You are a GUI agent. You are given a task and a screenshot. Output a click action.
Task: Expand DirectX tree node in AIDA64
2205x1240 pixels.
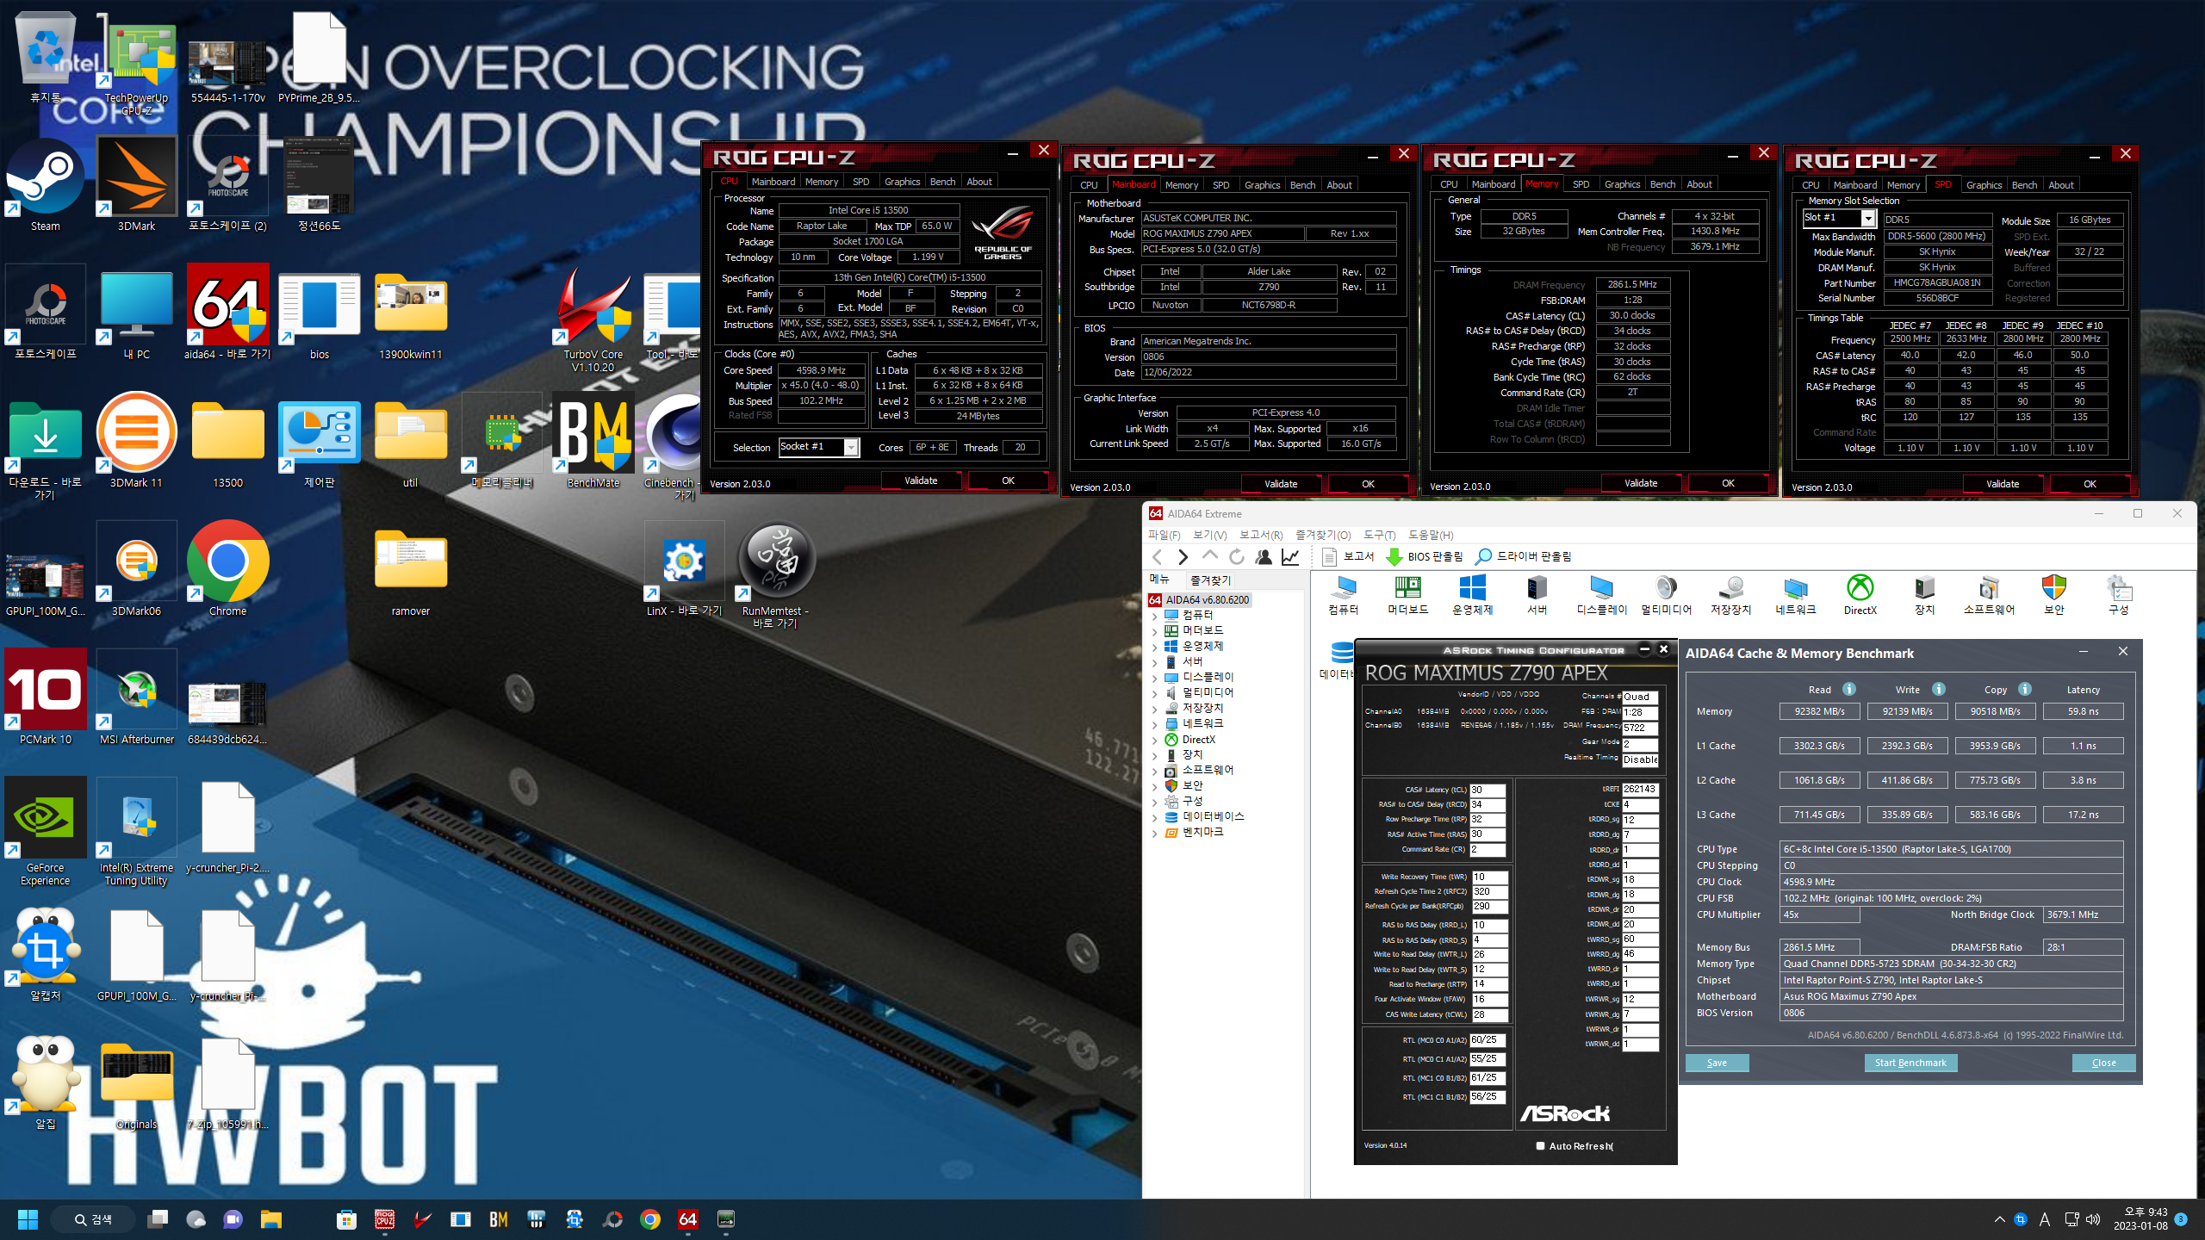coord(1155,740)
